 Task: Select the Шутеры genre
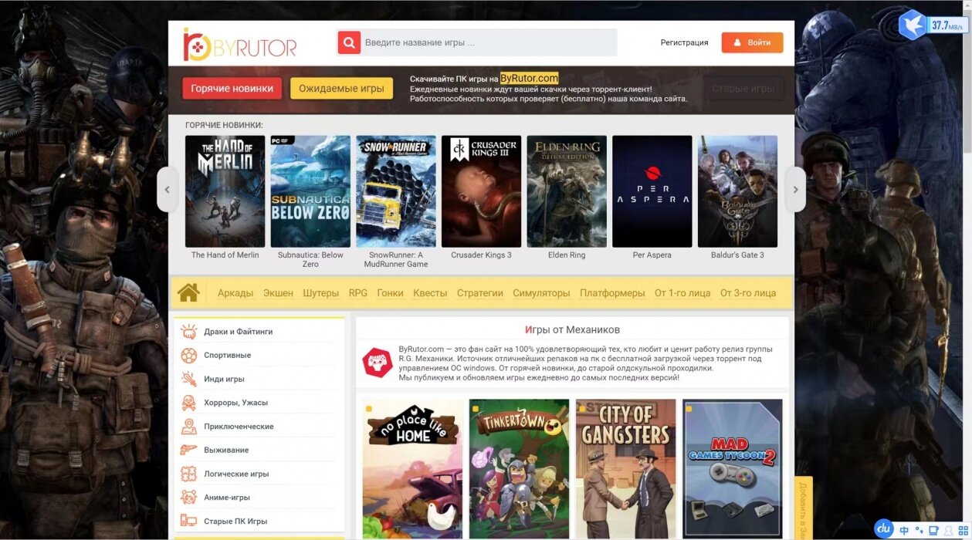point(321,293)
